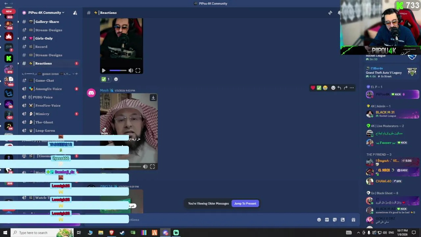Open the gift Nitro icon
The width and height of the screenshot is (421, 237).
point(353,220)
